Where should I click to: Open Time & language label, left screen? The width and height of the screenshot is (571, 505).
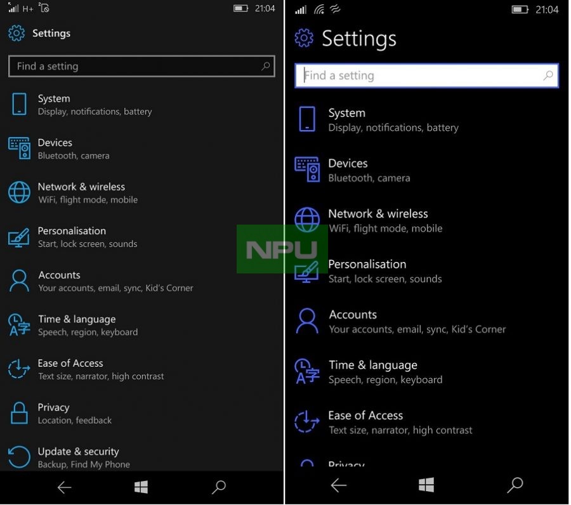click(77, 319)
